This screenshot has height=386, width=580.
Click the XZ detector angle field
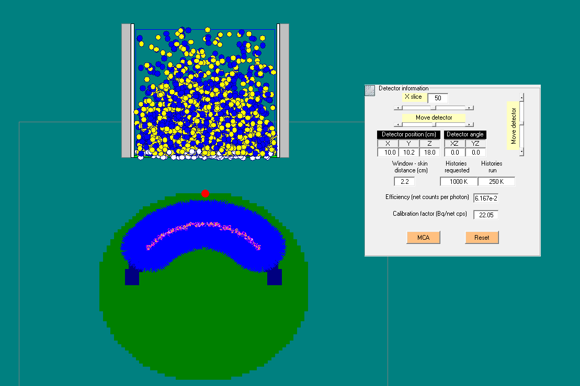pos(454,153)
